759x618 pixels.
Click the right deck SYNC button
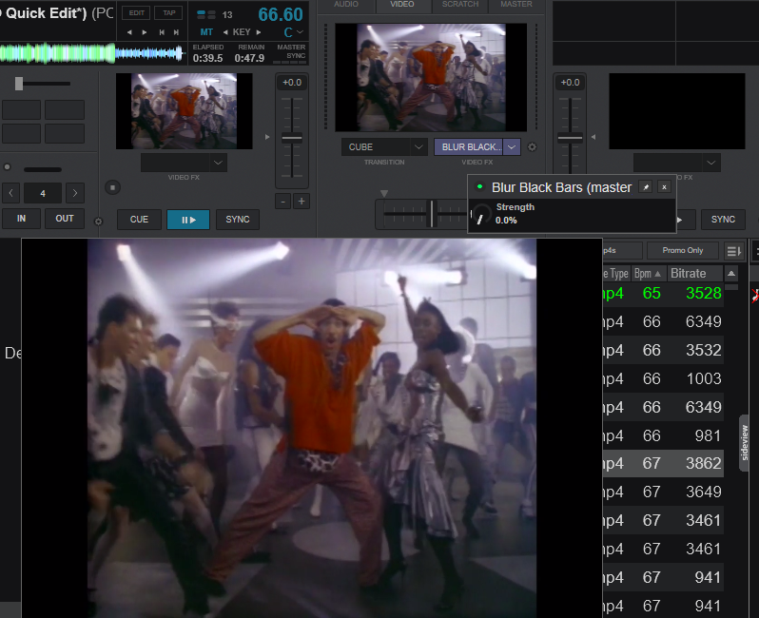coord(723,220)
